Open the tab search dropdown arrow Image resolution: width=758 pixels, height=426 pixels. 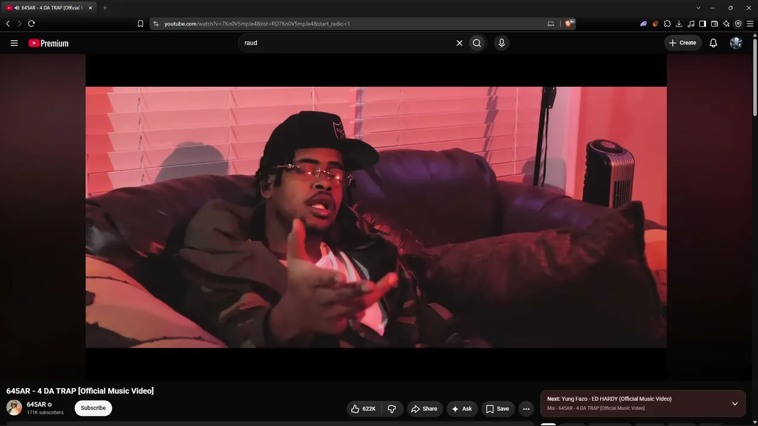click(698, 8)
